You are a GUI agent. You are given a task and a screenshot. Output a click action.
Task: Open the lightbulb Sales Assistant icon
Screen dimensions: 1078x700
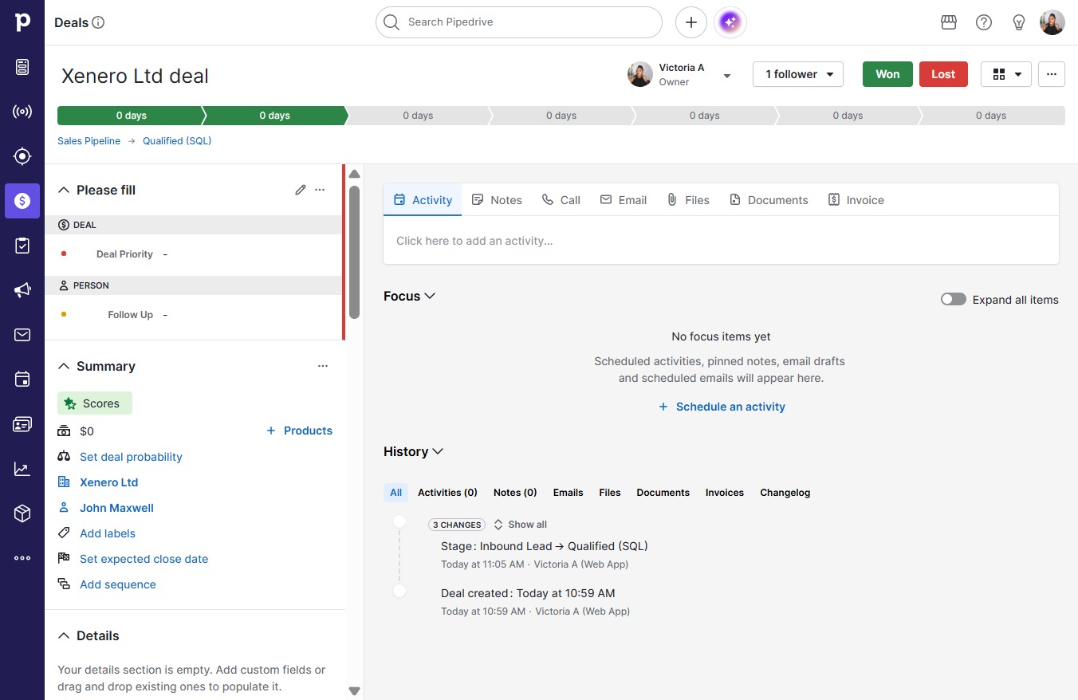(1019, 22)
